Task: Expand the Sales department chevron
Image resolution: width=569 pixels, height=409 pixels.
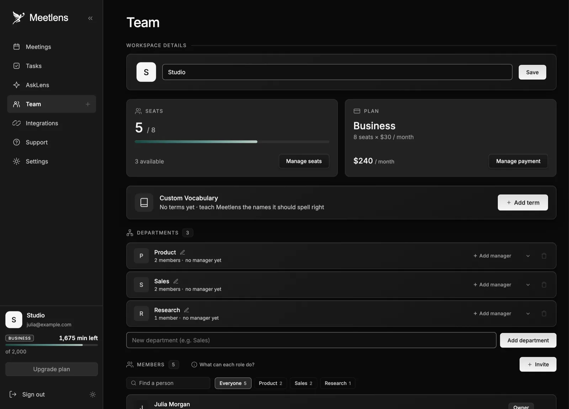Action: click(x=528, y=285)
